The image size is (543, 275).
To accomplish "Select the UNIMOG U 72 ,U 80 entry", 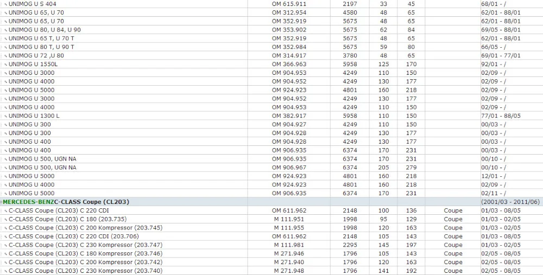I will [36, 56].
